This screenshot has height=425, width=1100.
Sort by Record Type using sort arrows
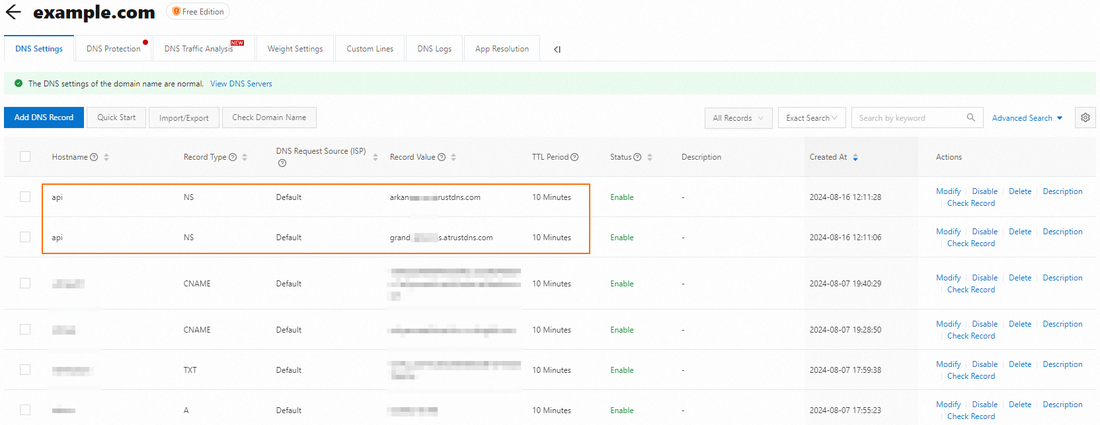pos(245,157)
